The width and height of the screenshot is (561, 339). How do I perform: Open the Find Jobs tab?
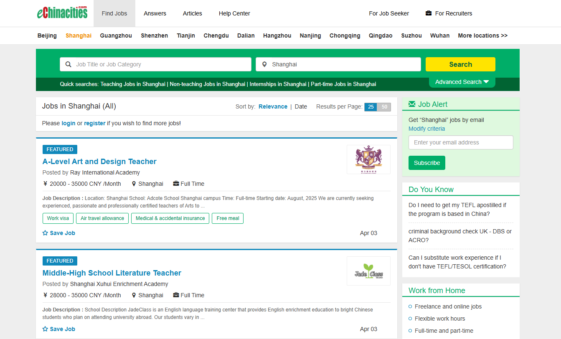[114, 13]
